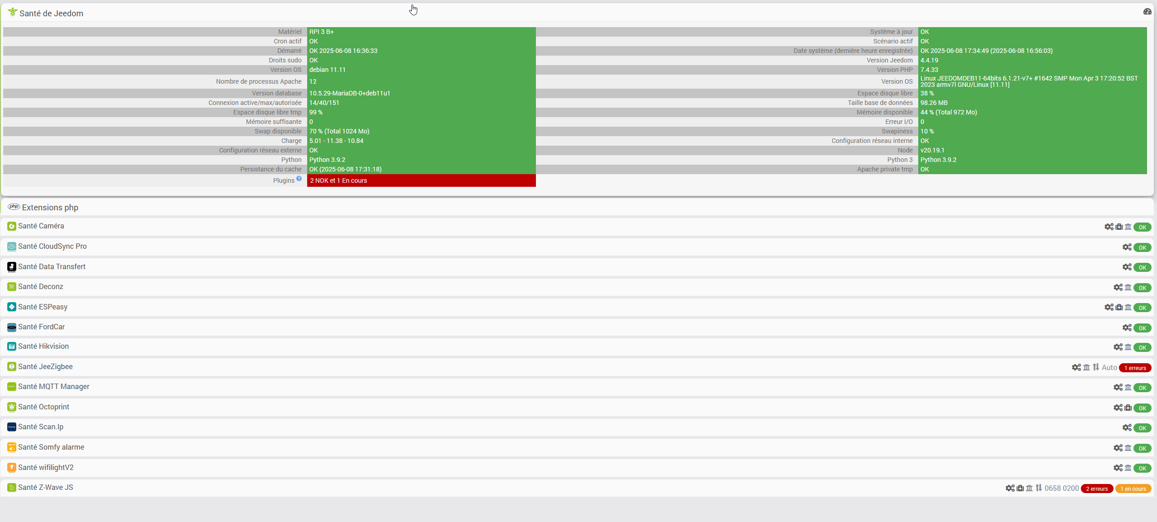The image size is (1157, 522).
Task: Expand the Santé JeeZigbee panel
Action: click(x=577, y=367)
